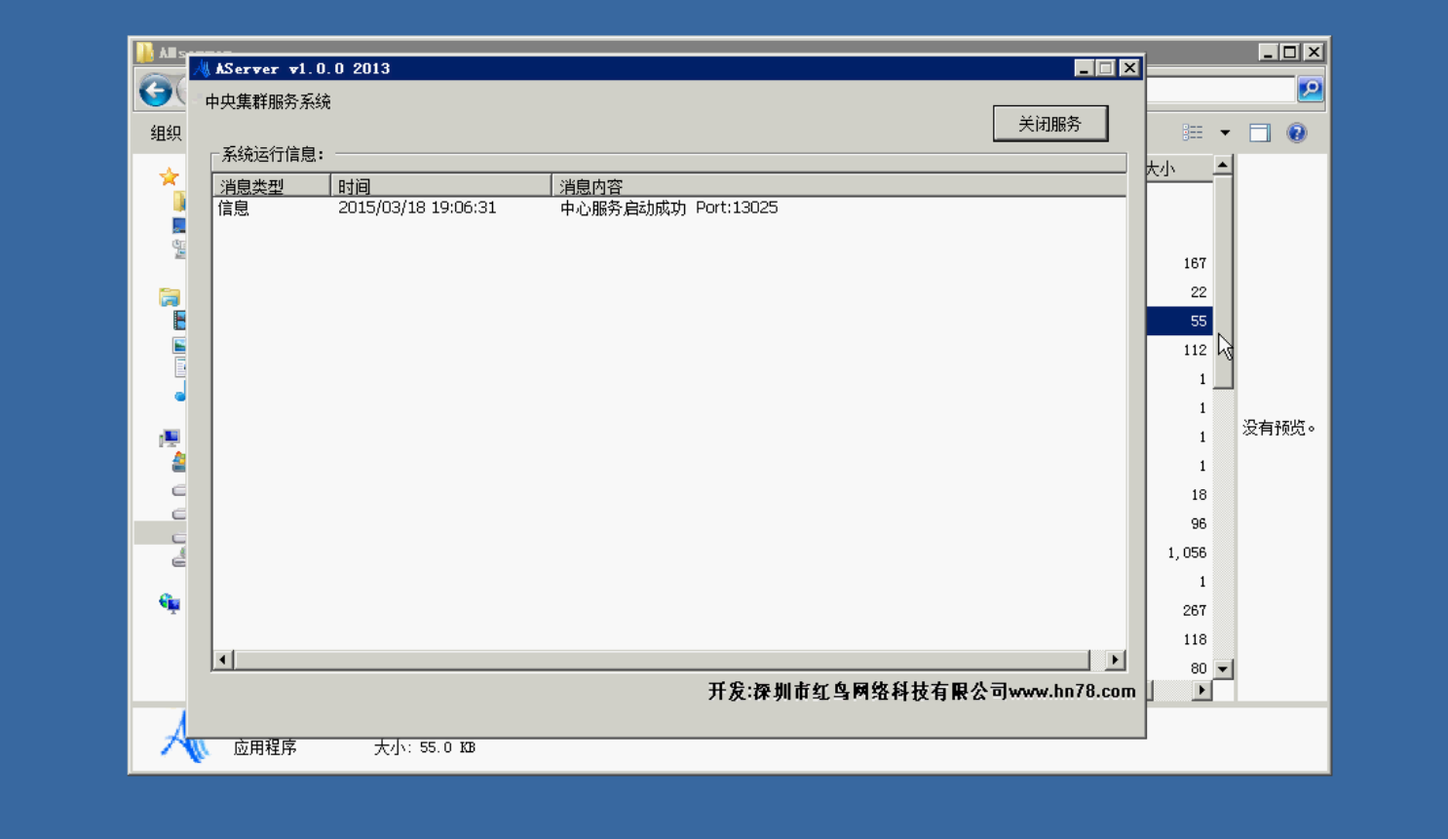The image size is (1448, 839).
Task: Click the right arrow of log horizontal scrollbar
Action: (1115, 660)
